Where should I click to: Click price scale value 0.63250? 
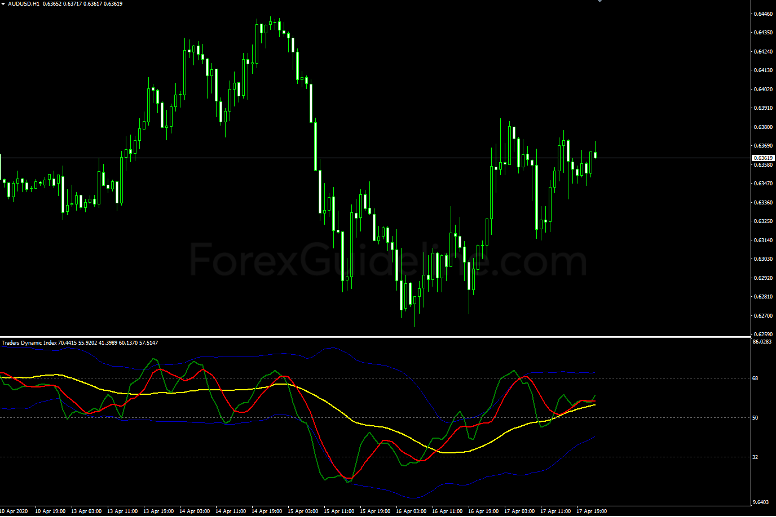(x=764, y=221)
